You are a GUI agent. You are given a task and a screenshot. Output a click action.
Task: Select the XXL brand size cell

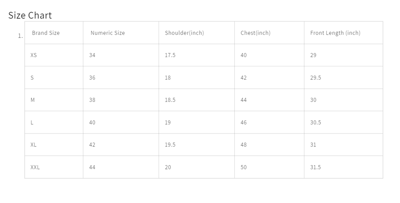click(x=35, y=167)
